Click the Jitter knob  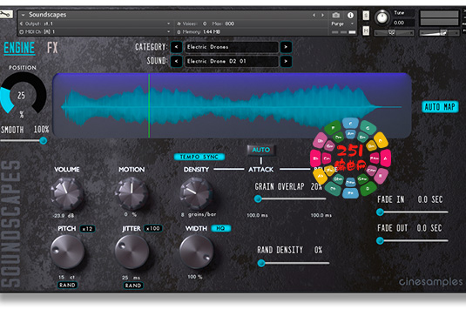click(x=132, y=252)
